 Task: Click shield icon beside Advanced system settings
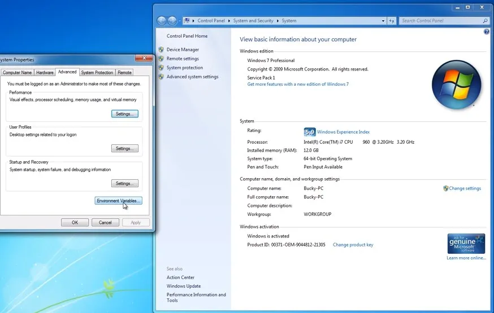pos(161,77)
